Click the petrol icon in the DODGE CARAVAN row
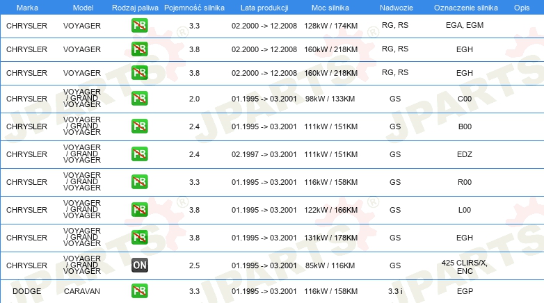 coord(139,291)
